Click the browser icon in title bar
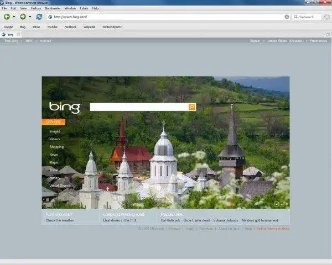332x265 pixels. coord(2,3)
